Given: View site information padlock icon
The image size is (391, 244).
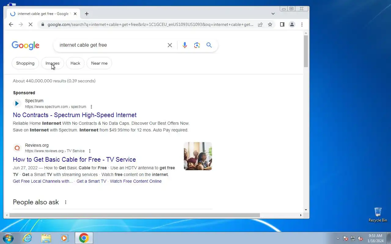Looking at the screenshot, I should click(42, 24).
